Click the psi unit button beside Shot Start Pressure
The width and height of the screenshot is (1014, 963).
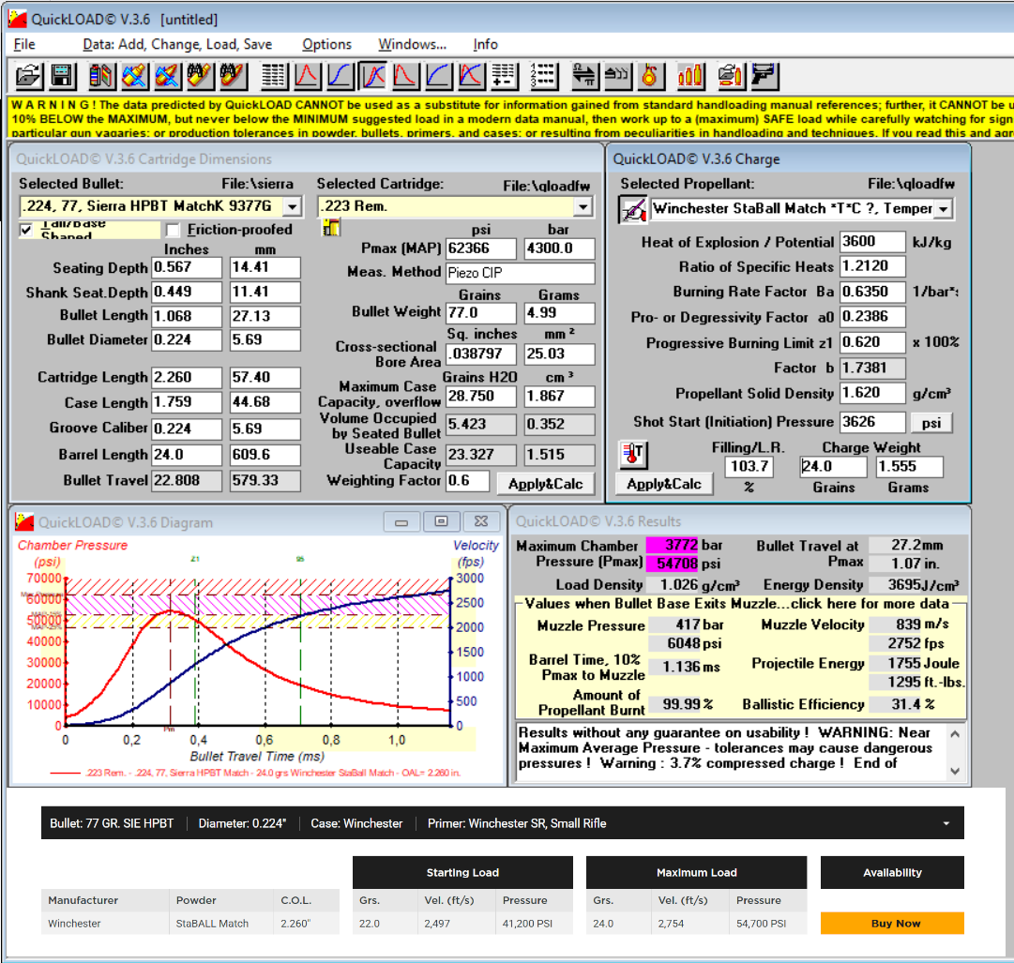(x=931, y=423)
